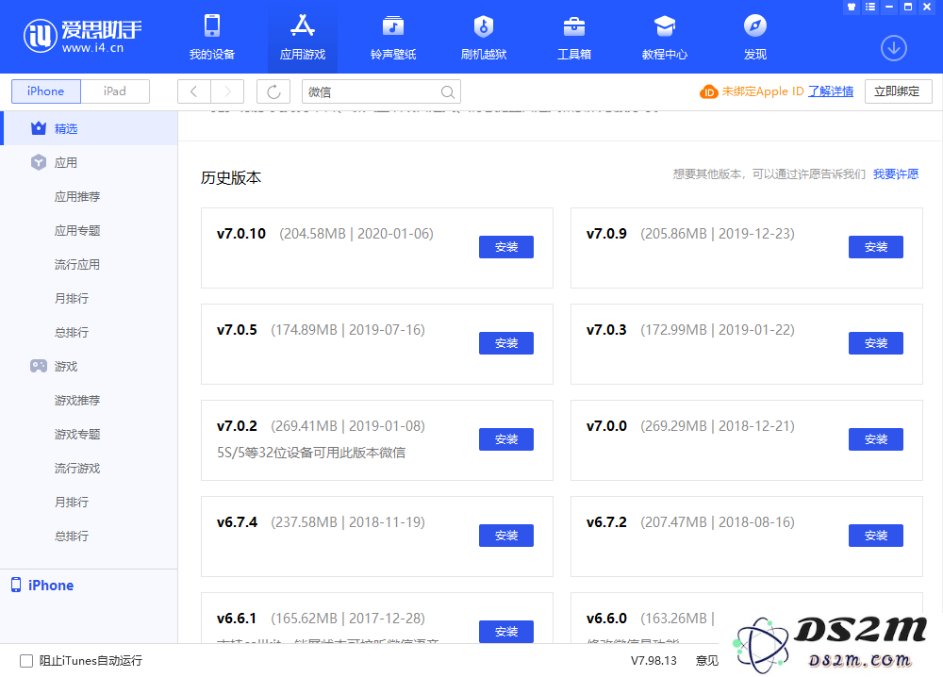
Task: Install version v7.0.5
Action: pos(505,343)
